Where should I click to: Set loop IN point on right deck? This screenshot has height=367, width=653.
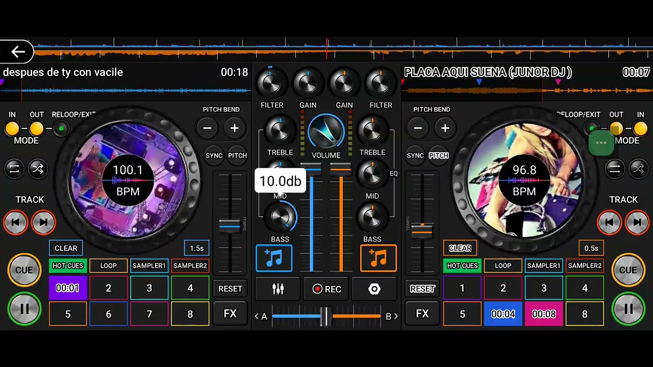[640, 128]
